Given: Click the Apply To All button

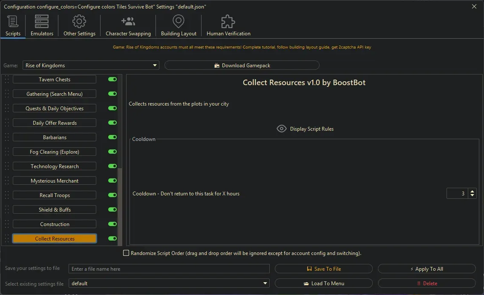Looking at the screenshot, I should 426,269.
